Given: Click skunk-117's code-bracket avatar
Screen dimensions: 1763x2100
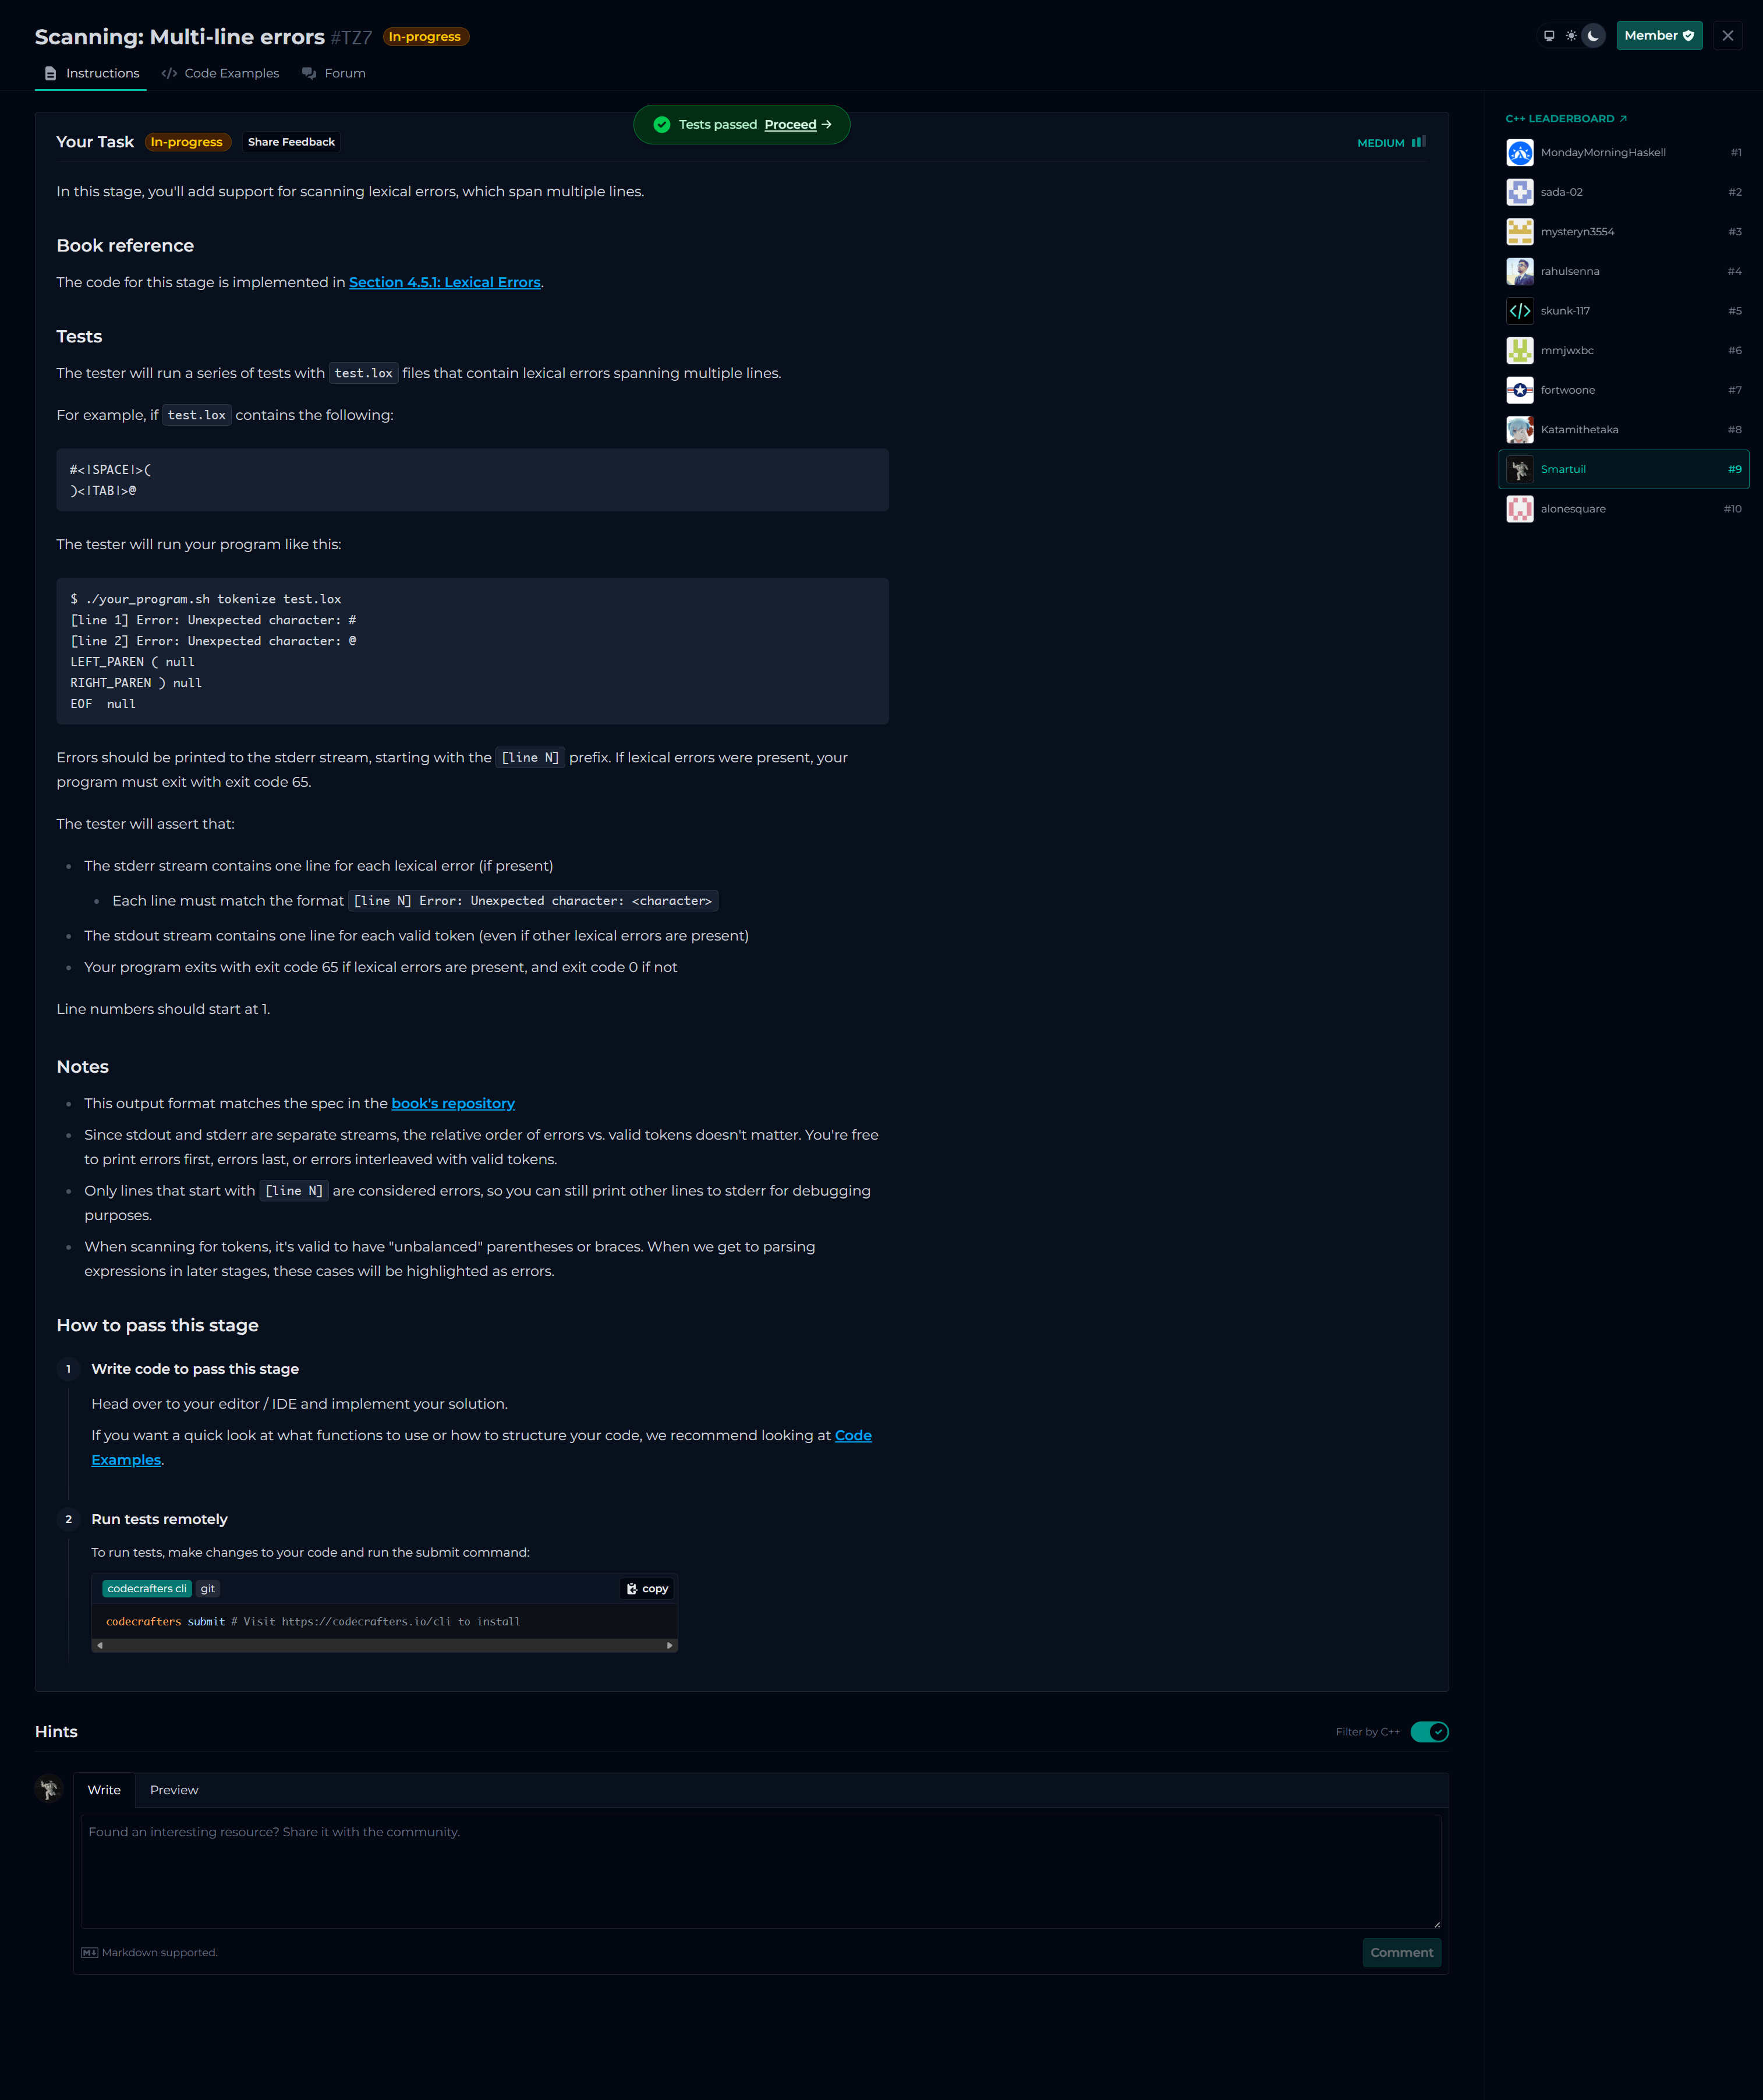Looking at the screenshot, I should tap(1519, 311).
